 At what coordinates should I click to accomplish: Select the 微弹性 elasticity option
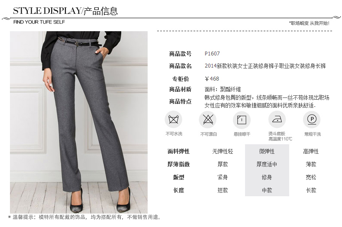pos(267,151)
